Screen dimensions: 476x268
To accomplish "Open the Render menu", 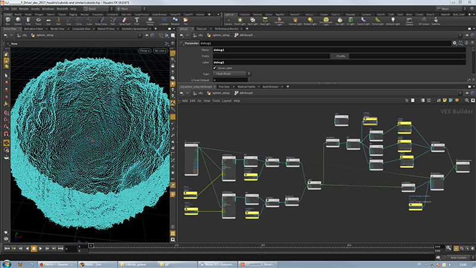I will 24,9.
